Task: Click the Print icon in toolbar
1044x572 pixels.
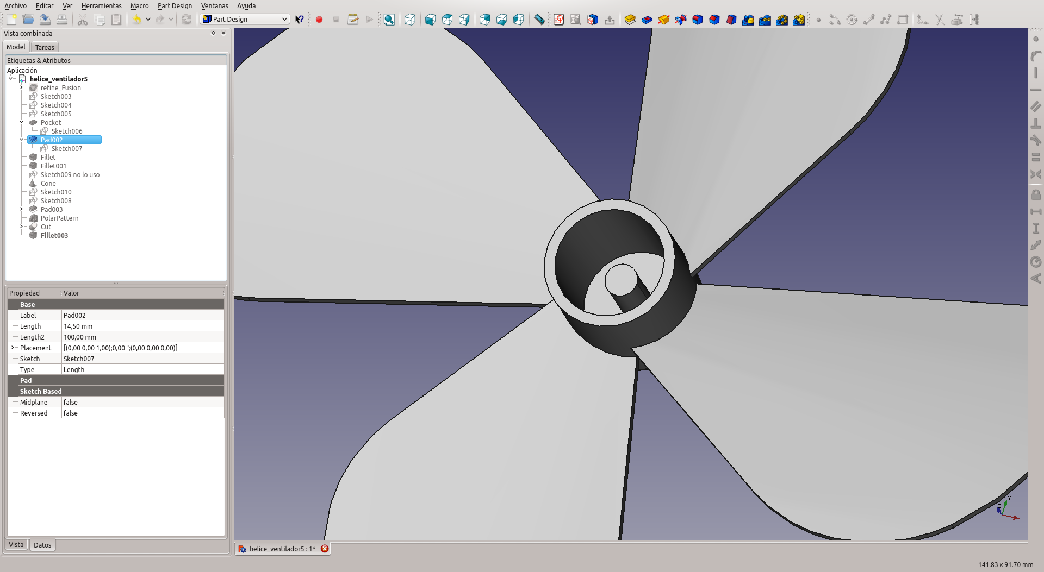Action: pos(62,20)
